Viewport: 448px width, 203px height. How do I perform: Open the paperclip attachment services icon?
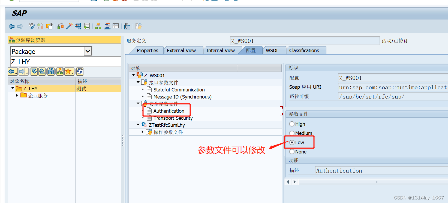(x=127, y=26)
